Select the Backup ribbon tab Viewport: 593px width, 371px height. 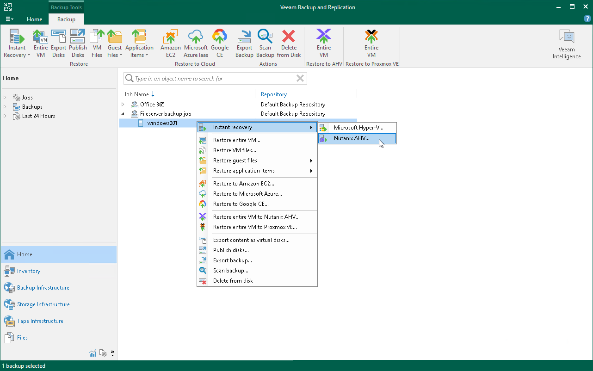point(66,19)
